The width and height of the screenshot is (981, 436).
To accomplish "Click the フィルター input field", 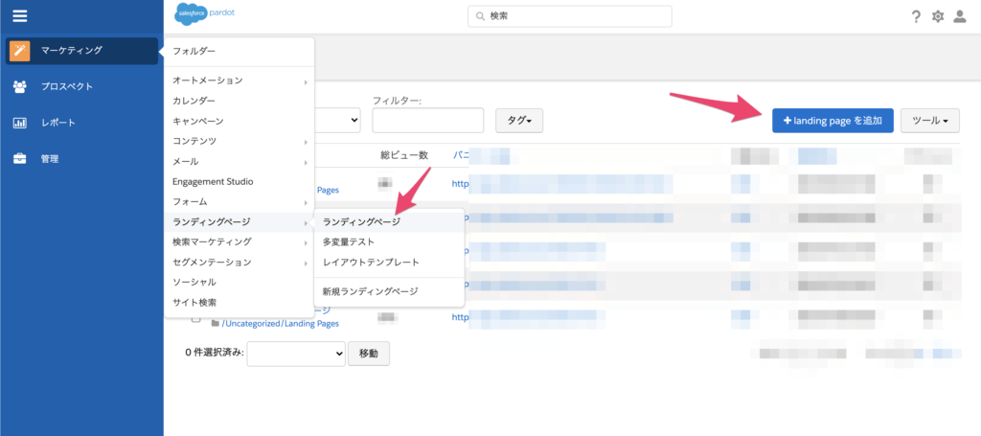I will pyautogui.click(x=428, y=120).
